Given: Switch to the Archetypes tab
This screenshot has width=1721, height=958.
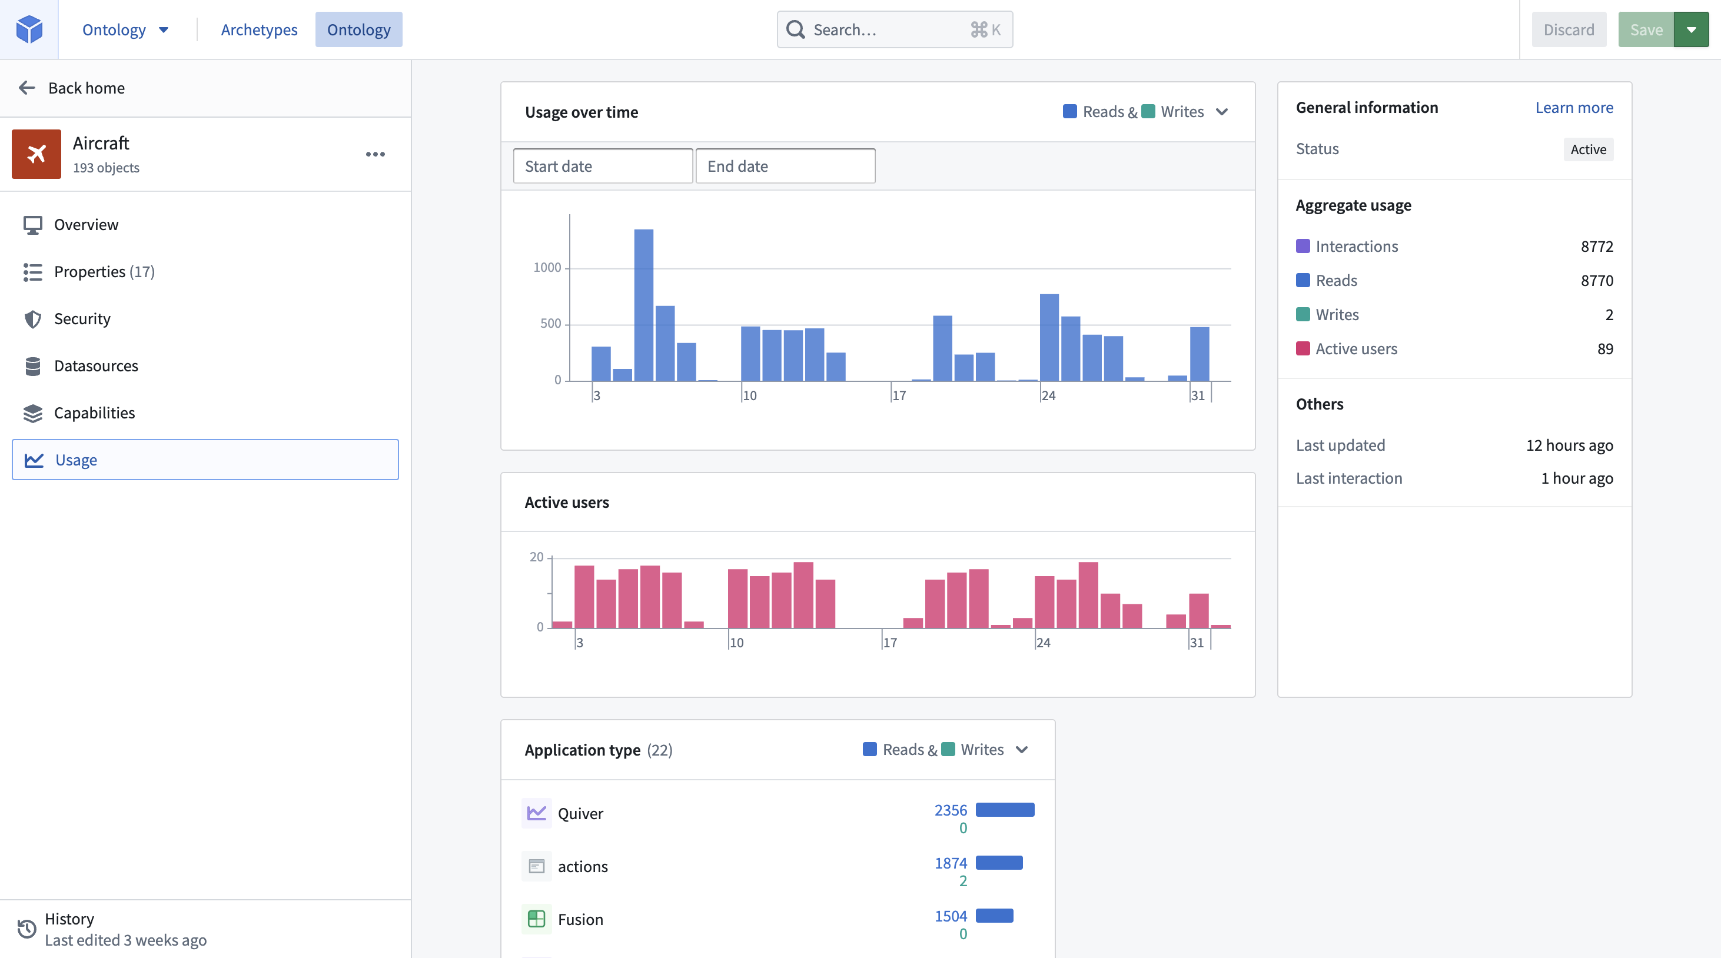Looking at the screenshot, I should 258,29.
